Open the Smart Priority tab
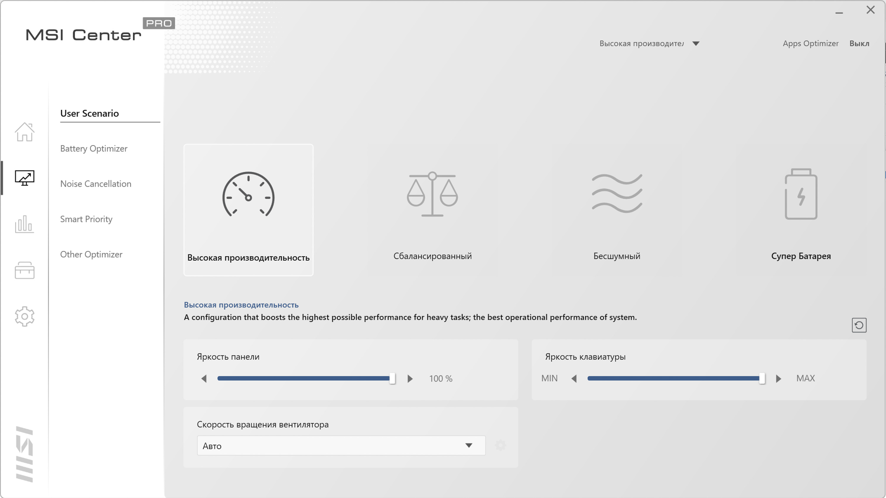 86,219
